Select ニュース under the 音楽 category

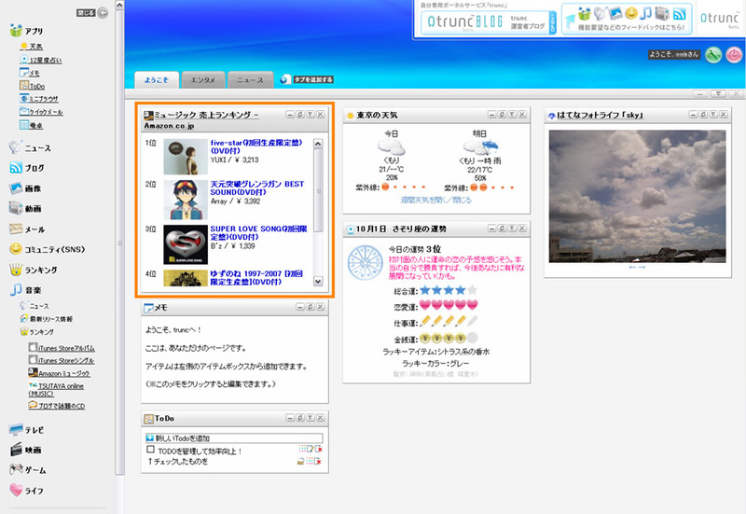tap(35, 306)
